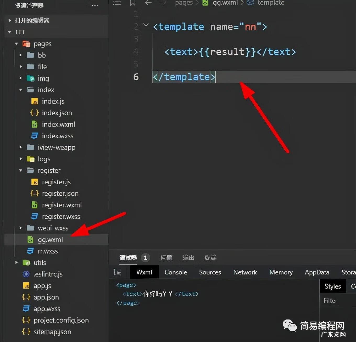Click the gg.wxml breadcrumb item
This screenshot has height=342, width=356.
click(x=225, y=3)
